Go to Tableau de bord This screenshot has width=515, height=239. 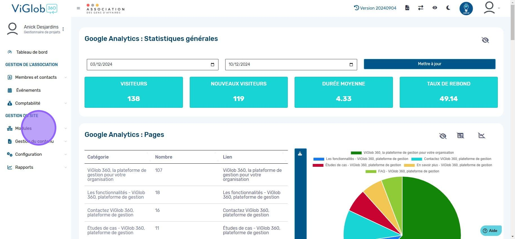[x=32, y=52]
